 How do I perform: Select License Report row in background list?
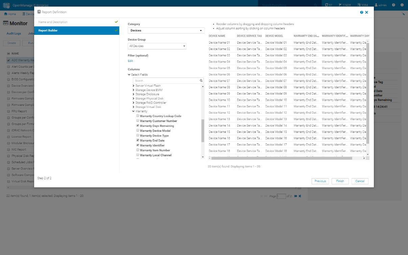tap(20, 137)
